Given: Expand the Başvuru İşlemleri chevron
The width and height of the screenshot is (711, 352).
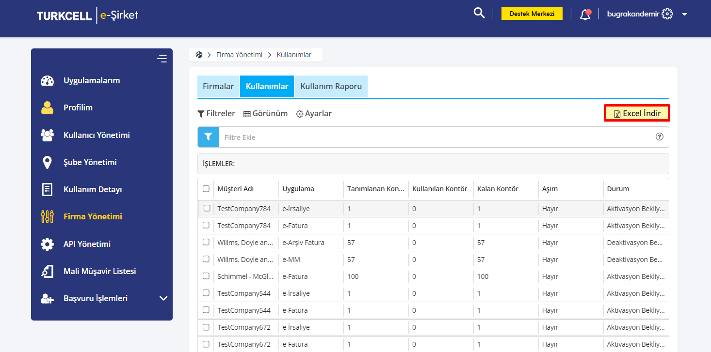Looking at the screenshot, I should tap(163, 298).
